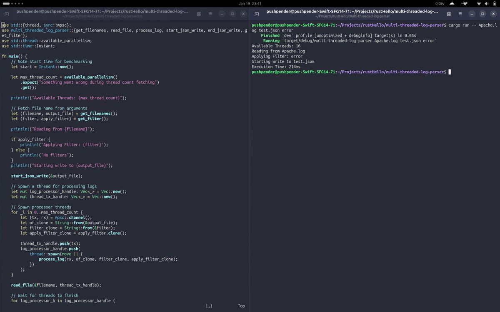Show the tab overview in the right terminal window

pyautogui.click(x=449, y=14)
